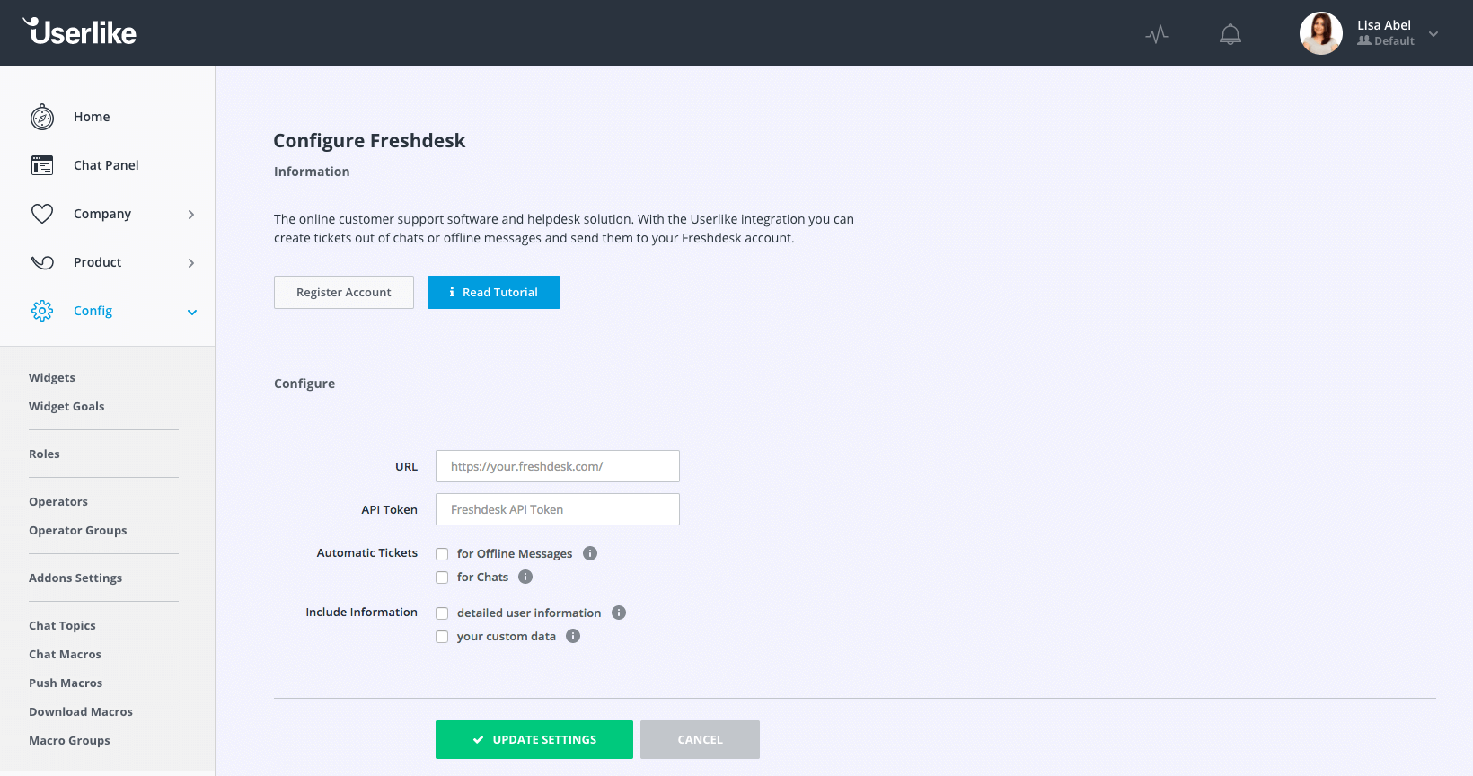Open Widgets in the Config submenu

[x=52, y=378]
